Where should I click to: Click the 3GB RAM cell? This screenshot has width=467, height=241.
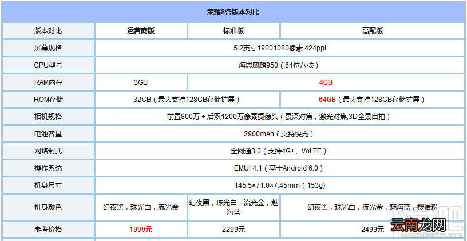click(x=141, y=82)
